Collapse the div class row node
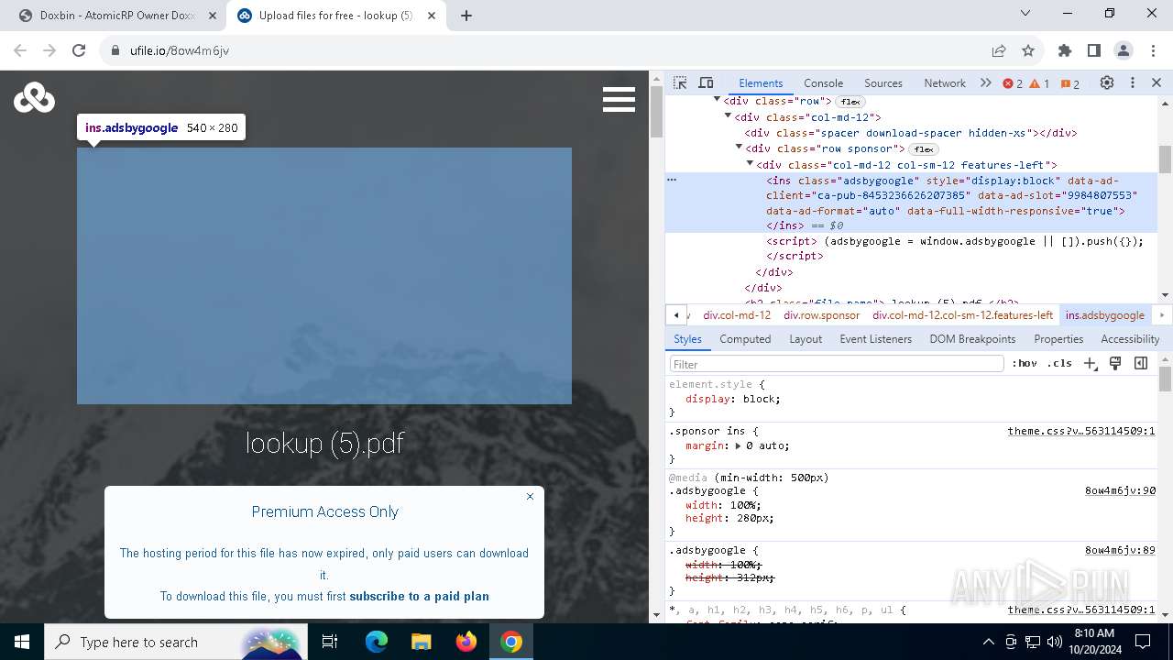The width and height of the screenshot is (1173, 660). (718, 101)
